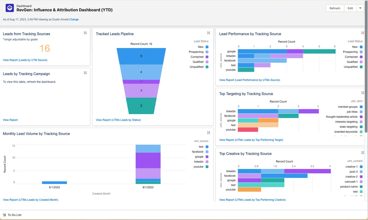Expand the Lead Performance by Tracking Source widget
Screen dimensions: 368x220
click(x=363, y=33)
